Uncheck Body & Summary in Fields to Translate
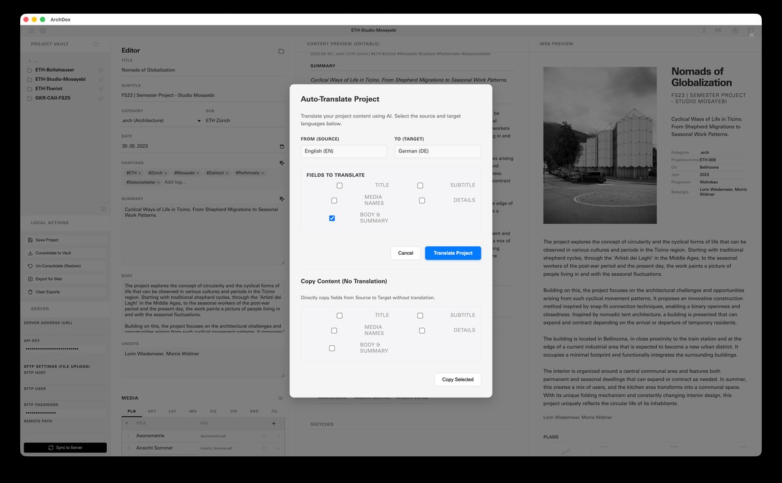The image size is (782, 483). (x=332, y=218)
